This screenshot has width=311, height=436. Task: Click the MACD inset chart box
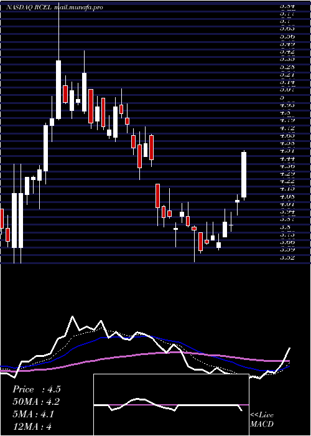(171, 405)
